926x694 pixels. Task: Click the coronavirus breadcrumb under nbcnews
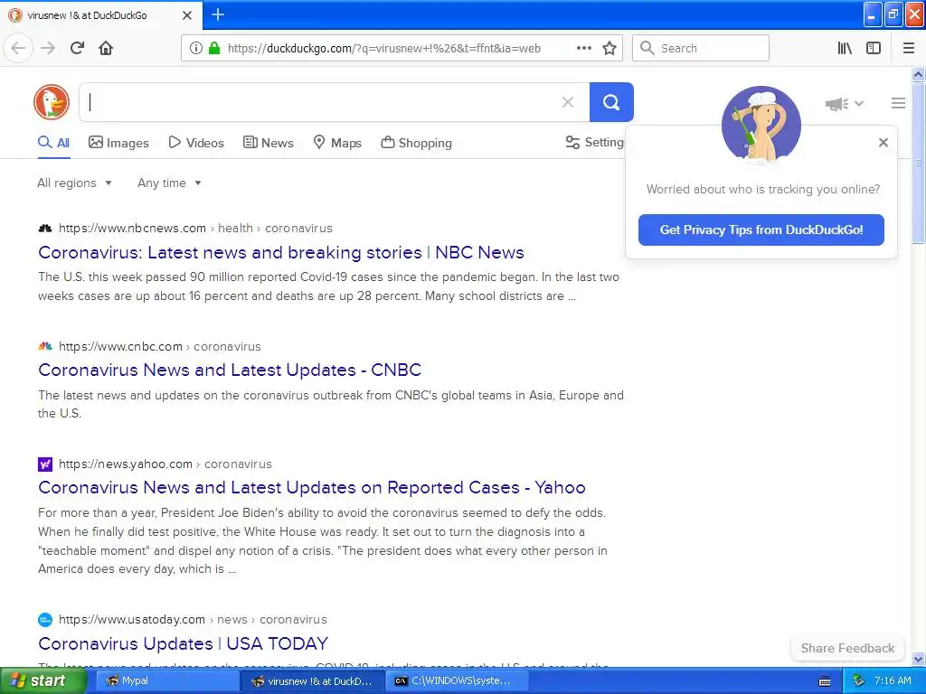point(298,228)
